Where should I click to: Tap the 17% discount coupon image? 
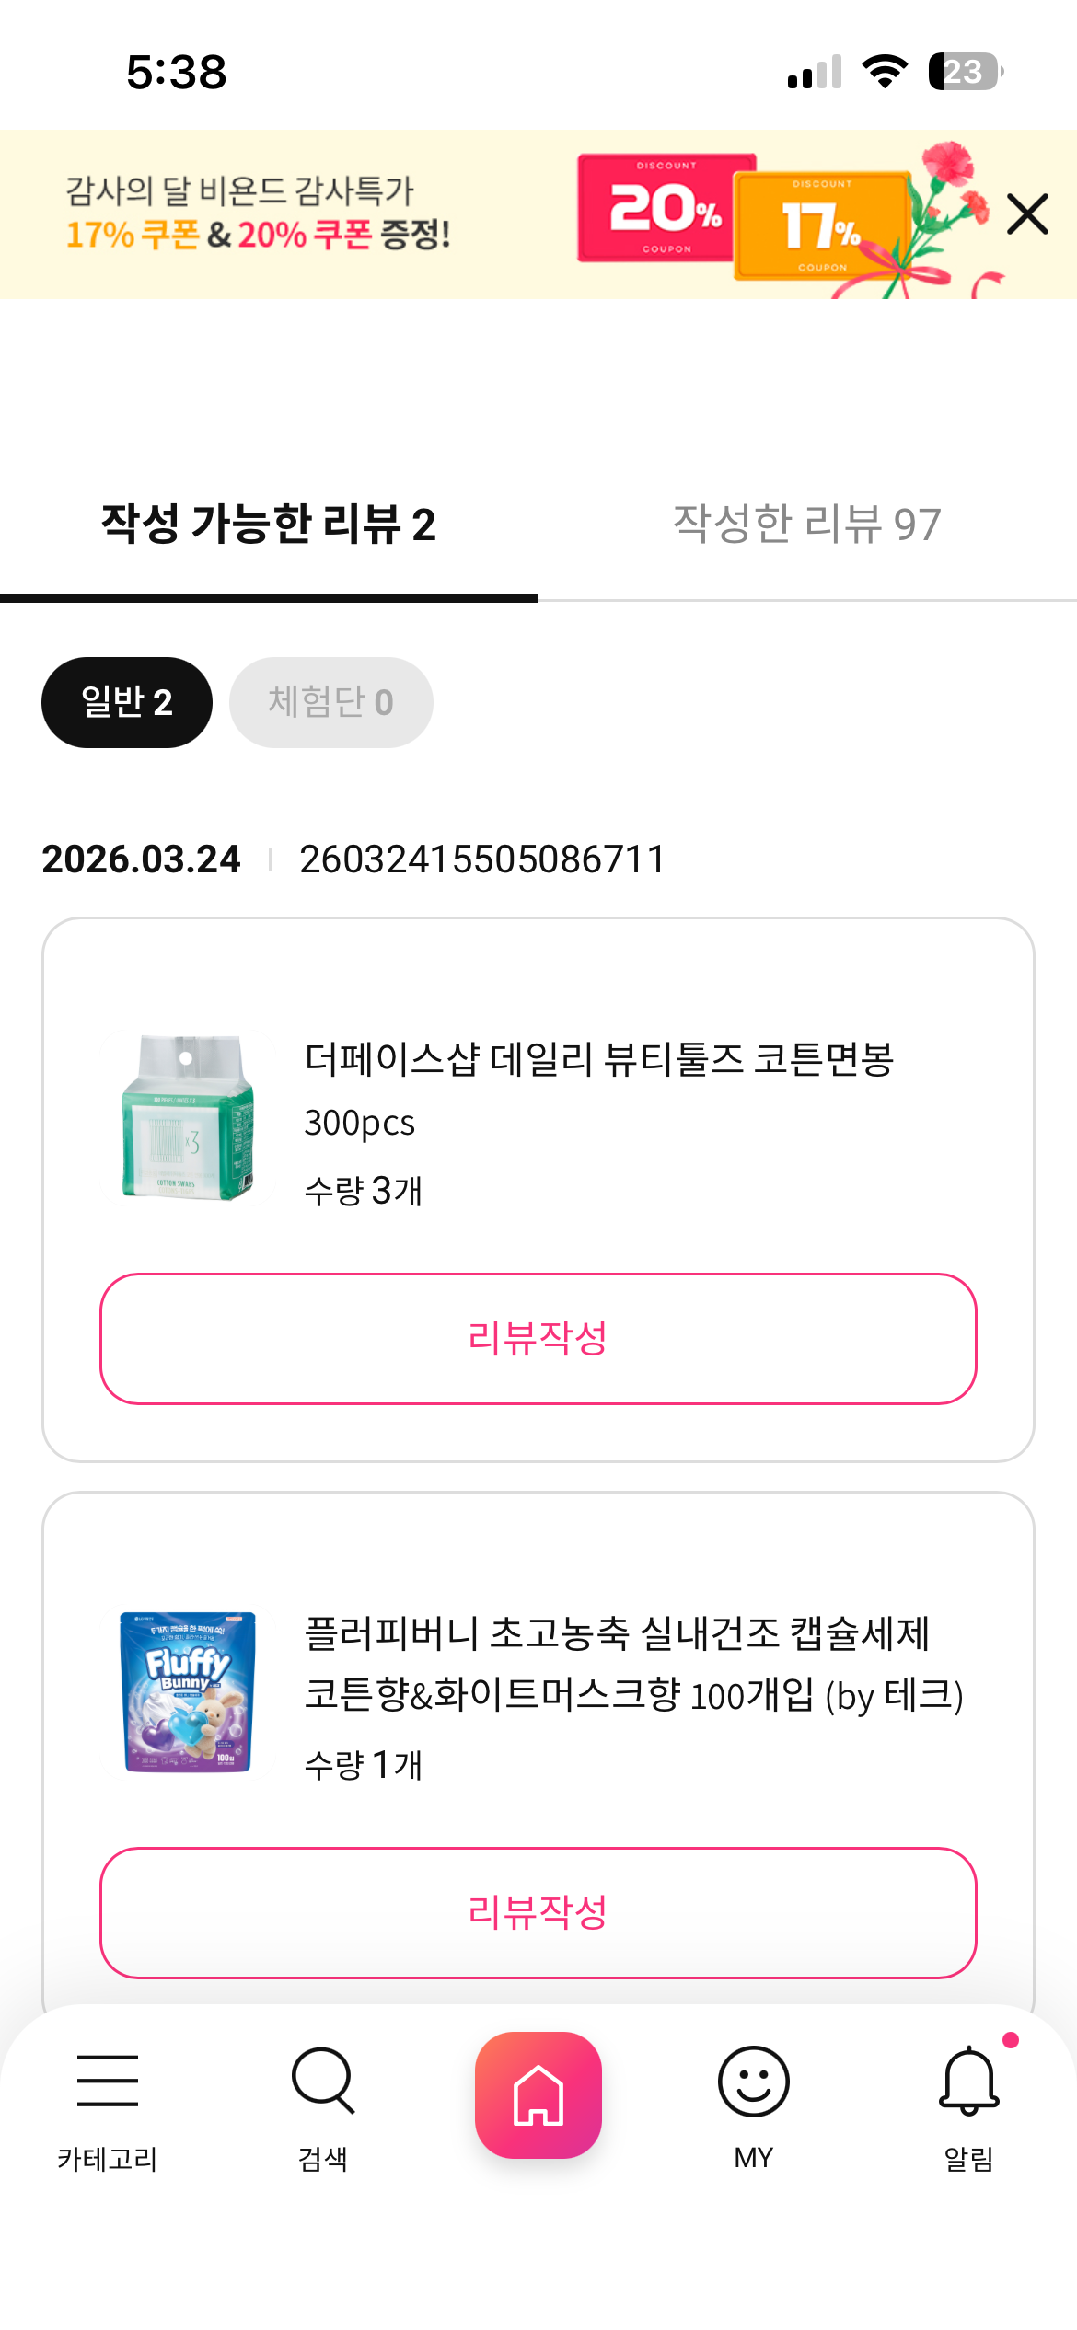[x=821, y=226]
